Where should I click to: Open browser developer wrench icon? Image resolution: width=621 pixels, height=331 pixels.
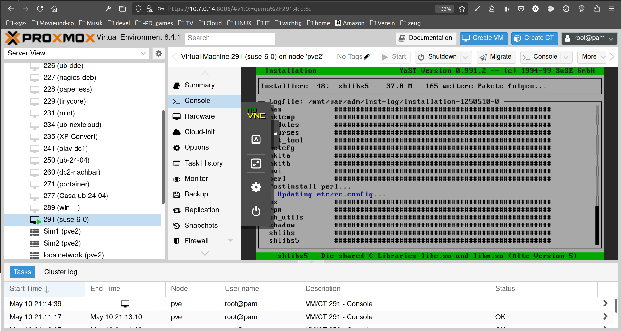pos(108,9)
